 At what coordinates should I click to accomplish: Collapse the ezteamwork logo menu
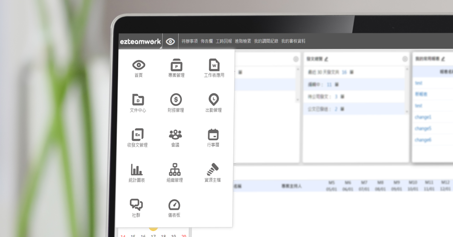click(x=140, y=41)
